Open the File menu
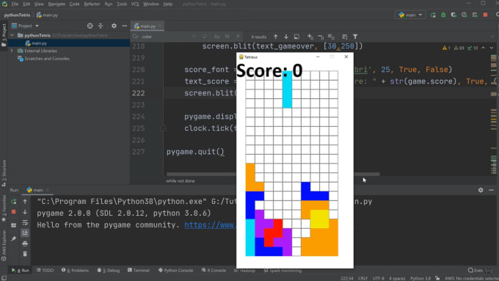 pos(15,4)
